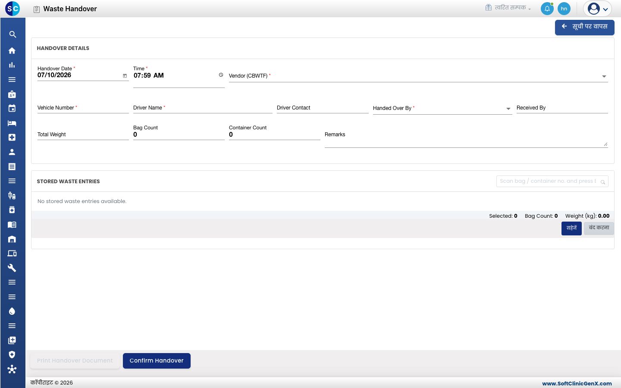Open the bed ward icon in sidebar
621x388 pixels.
point(12,123)
